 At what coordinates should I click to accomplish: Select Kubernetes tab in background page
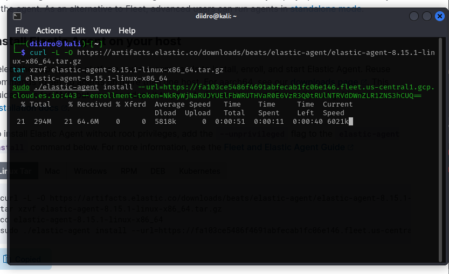tap(199, 171)
